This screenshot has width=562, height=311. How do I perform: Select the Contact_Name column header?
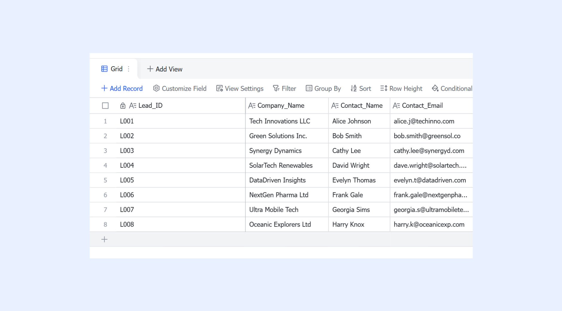click(x=359, y=106)
